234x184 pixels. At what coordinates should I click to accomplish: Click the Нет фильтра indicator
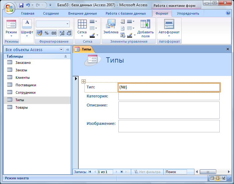[x=147, y=172]
